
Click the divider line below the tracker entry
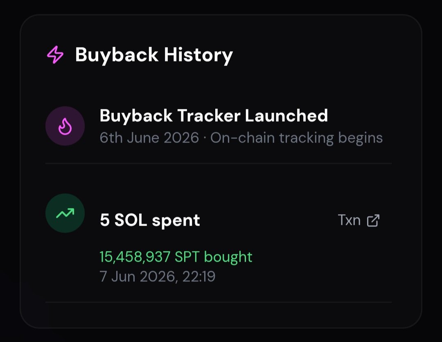click(x=219, y=163)
